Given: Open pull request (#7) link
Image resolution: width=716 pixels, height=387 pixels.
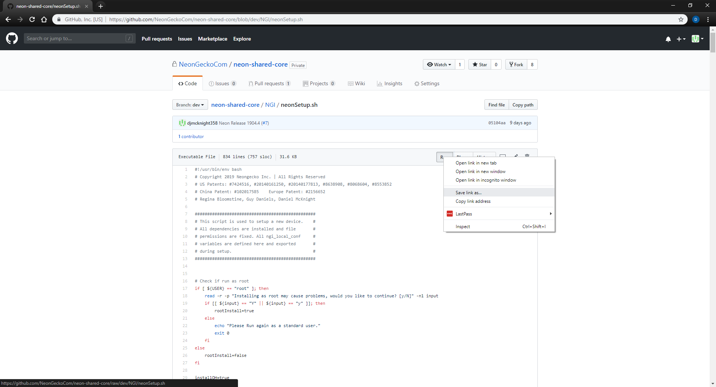Looking at the screenshot, I should coord(265,123).
